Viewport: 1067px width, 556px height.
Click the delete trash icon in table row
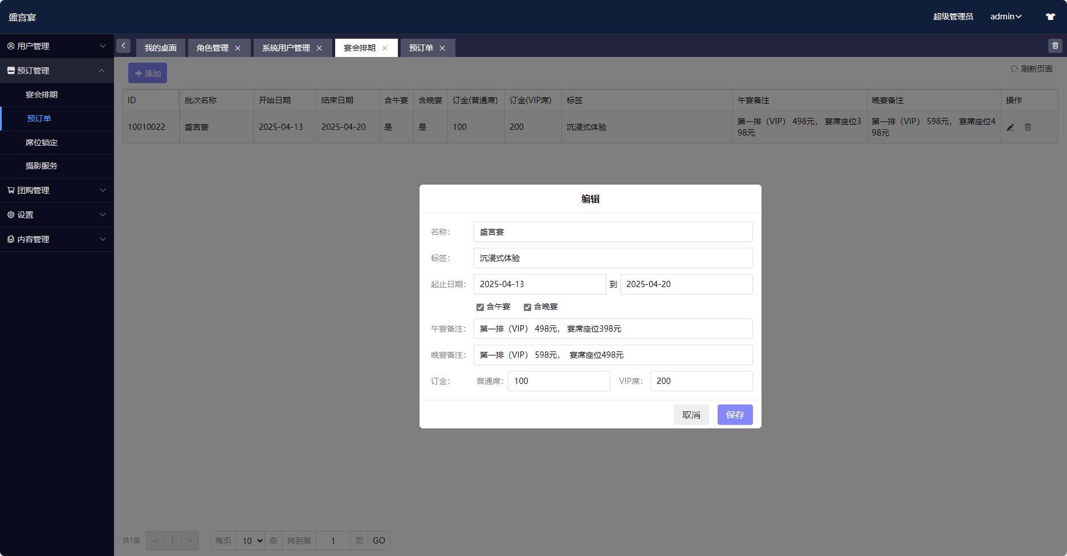point(1028,128)
